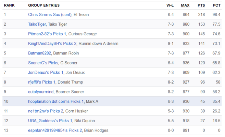Open KnightAndDaySH's Picks 2 entry
This screenshot has width=225, height=137.
[x=52, y=43]
